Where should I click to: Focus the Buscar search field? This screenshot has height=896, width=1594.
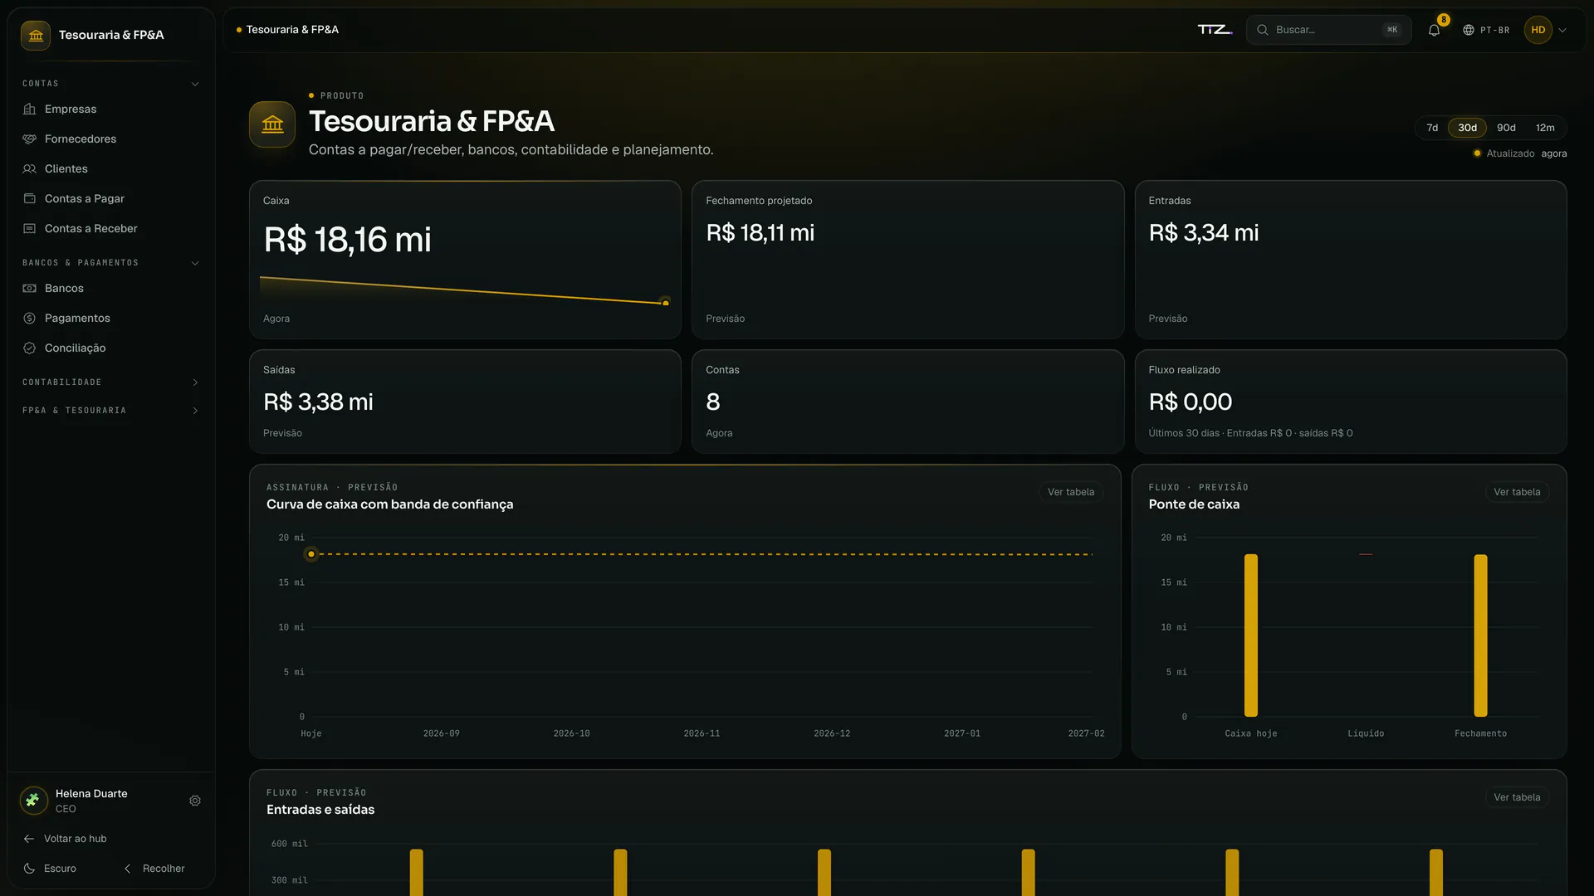point(1328,30)
